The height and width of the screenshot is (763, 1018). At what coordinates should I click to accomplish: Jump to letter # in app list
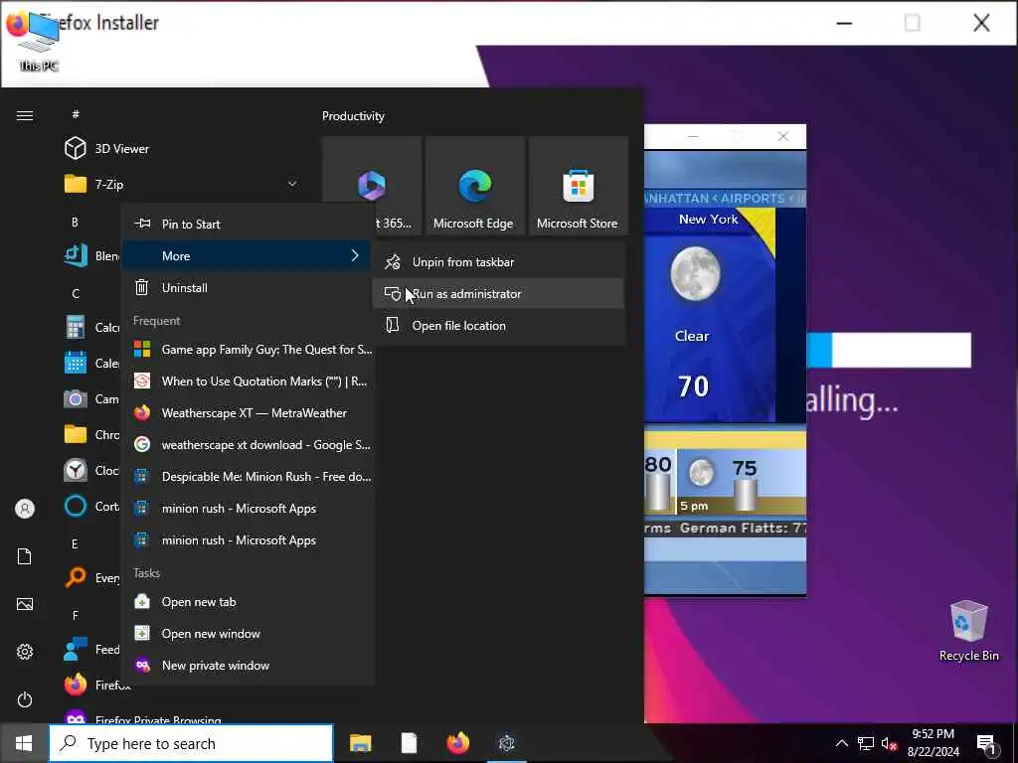coord(76,114)
